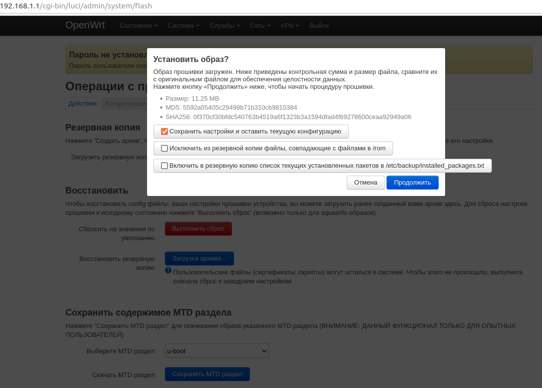Click the «Загрузка архива...» button
This screenshot has width=542, height=388.
(x=199, y=258)
